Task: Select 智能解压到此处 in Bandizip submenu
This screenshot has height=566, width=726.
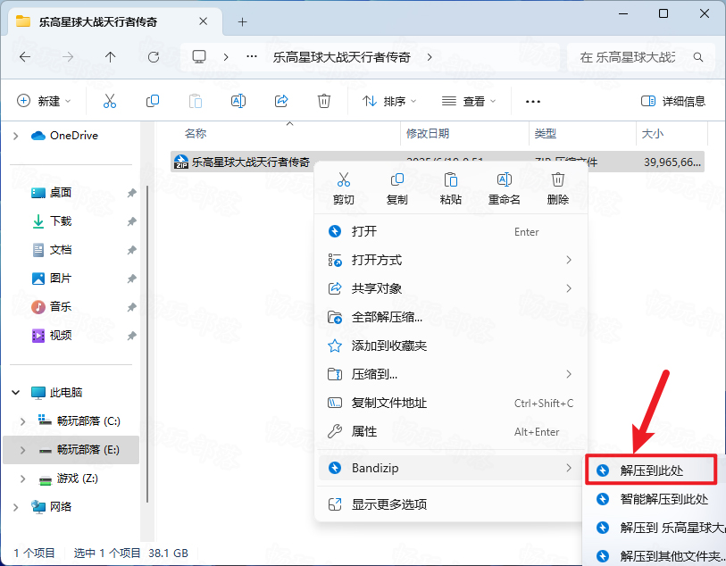Action: pos(655,499)
